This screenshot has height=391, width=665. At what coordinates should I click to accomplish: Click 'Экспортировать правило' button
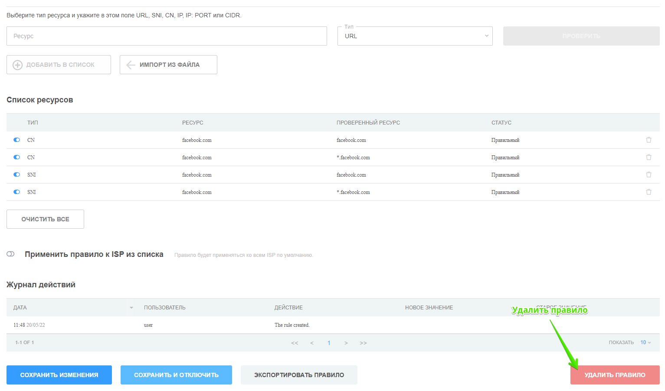pyautogui.click(x=299, y=375)
